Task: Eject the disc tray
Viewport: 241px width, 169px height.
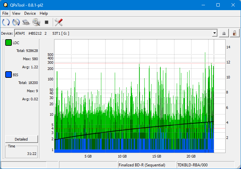Action: pyautogui.click(x=224, y=33)
